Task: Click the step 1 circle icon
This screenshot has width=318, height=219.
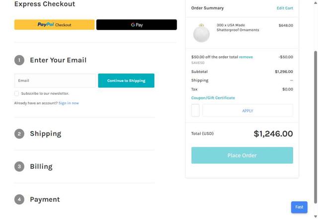Action: (x=19, y=60)
